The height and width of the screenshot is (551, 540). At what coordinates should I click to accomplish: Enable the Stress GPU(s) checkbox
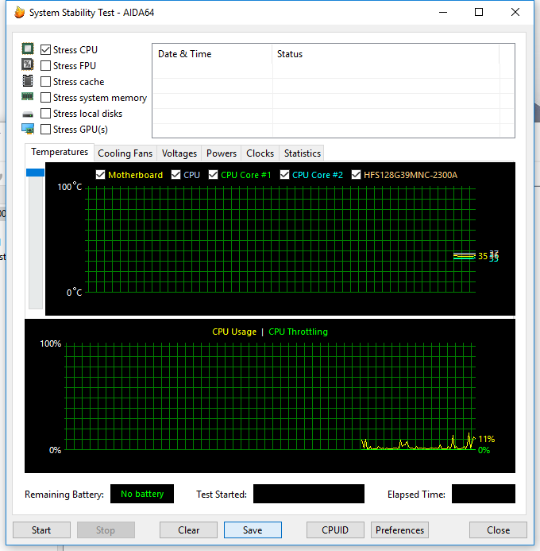click(x=45, y=130)
